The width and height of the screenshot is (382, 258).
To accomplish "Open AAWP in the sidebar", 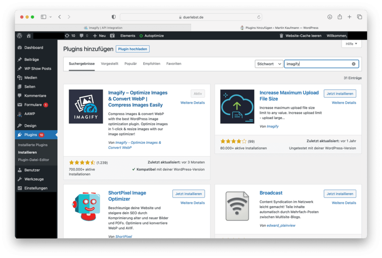I will [x=36, y=114].
